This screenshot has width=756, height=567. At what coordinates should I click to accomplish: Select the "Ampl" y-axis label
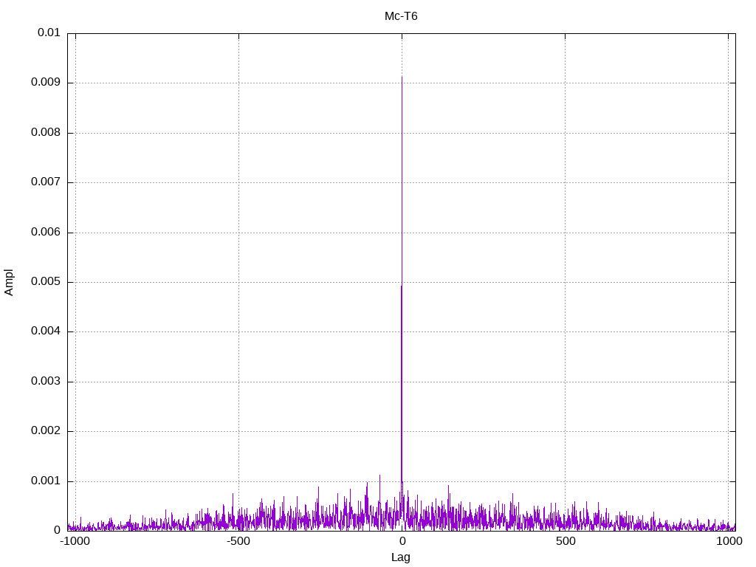tap(10, 282)
